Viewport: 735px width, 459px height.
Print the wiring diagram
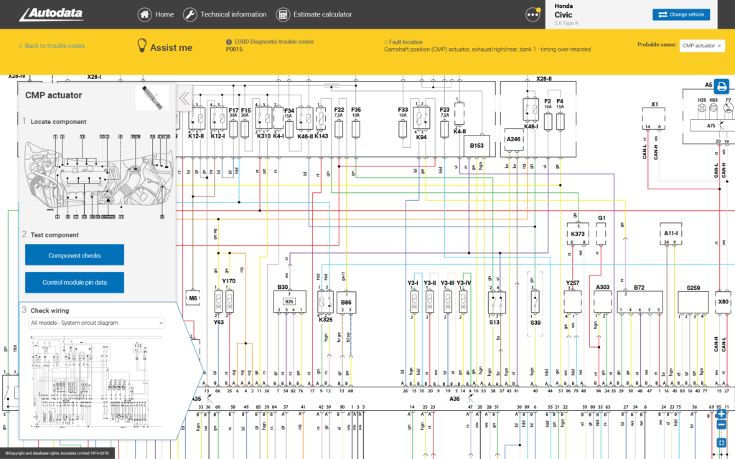(721, 85)
